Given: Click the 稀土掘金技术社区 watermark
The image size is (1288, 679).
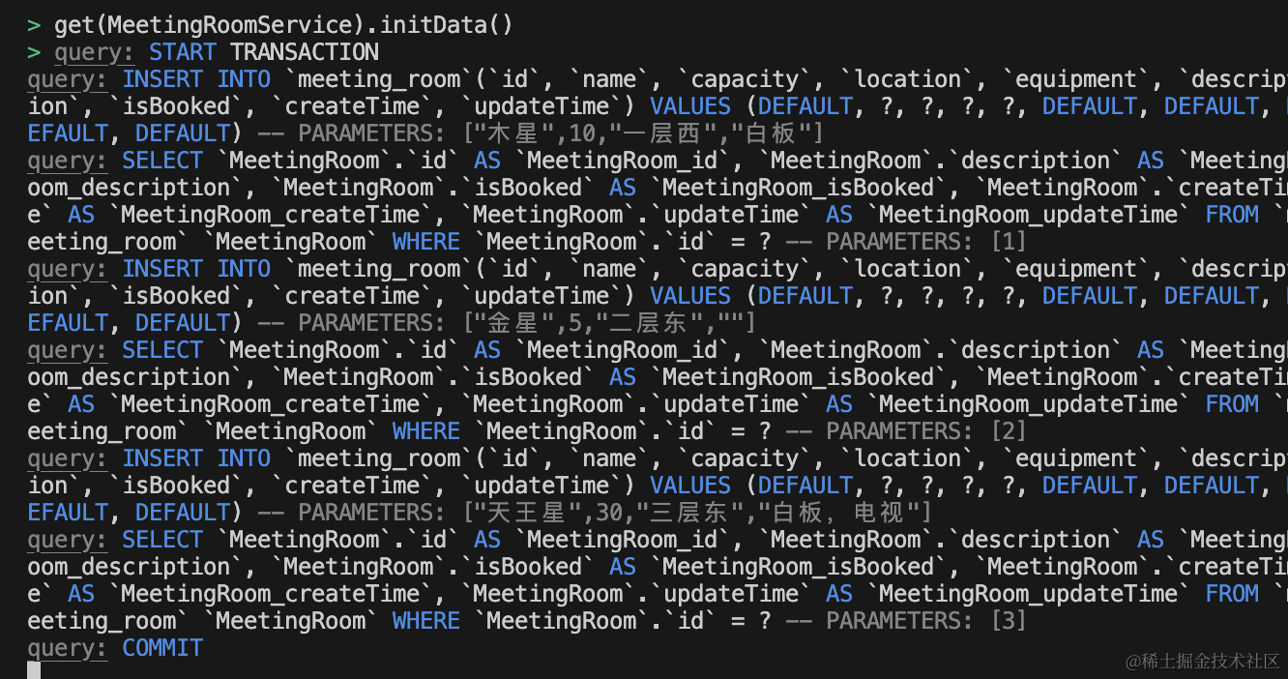Looking at the screenshot, I should [1202, 661].
